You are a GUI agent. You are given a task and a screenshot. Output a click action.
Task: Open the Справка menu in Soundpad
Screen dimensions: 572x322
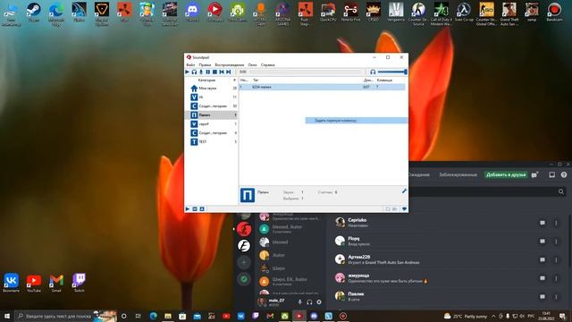pyautogui.click(x=268, y=64)
